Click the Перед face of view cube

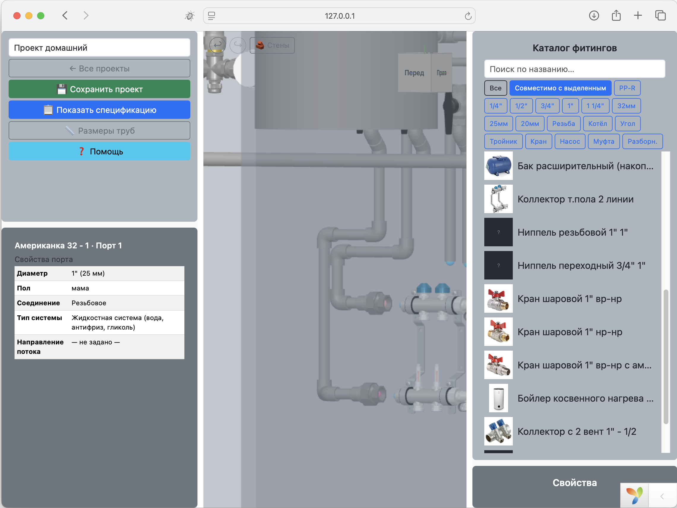(x=414, y=73)
